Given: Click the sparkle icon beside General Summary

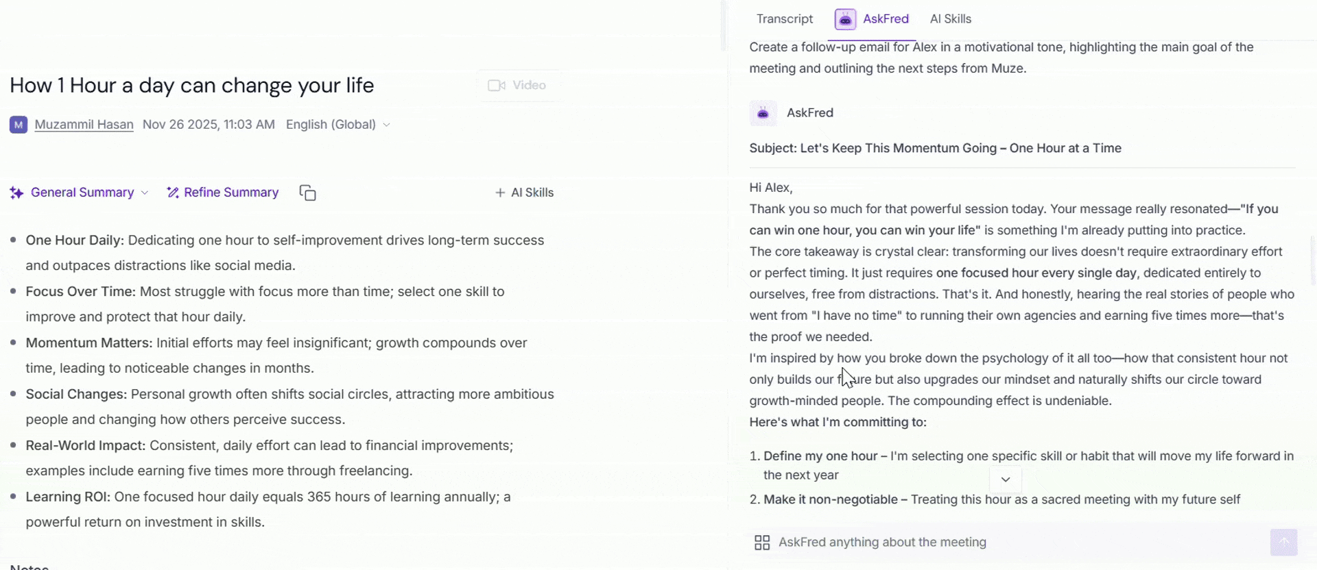Looking at the screenshot, I should [x=17, y=193].
